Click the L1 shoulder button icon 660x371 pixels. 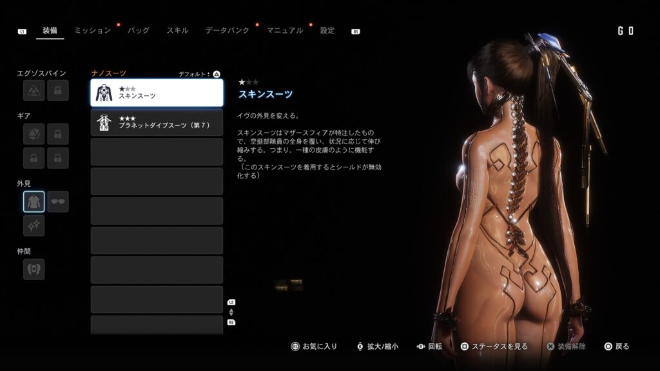pyautogui.click(x=22, y=32)
